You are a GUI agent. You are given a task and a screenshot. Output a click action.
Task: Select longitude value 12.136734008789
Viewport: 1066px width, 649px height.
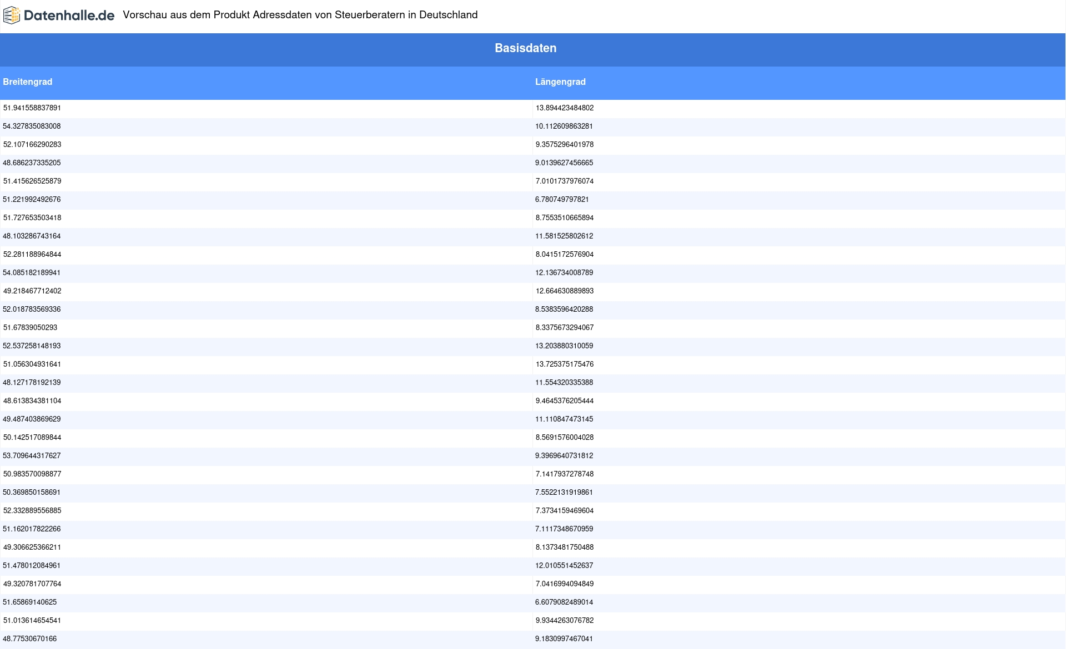pyautogui.click(x=564, y=273)
